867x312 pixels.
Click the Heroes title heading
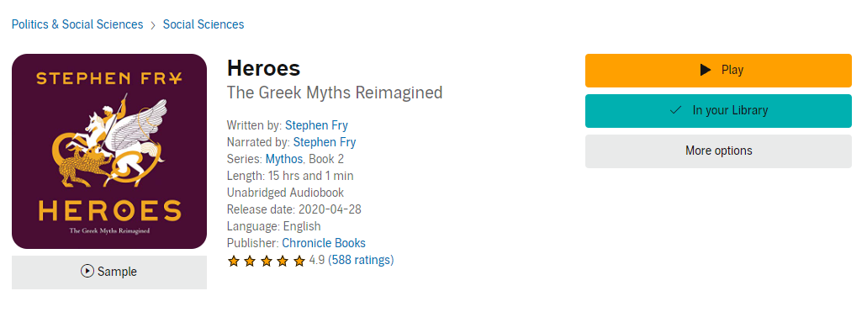click(264, 68)
